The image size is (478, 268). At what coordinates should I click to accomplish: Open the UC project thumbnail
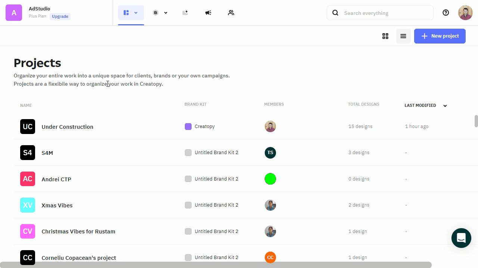click(28, 127)
